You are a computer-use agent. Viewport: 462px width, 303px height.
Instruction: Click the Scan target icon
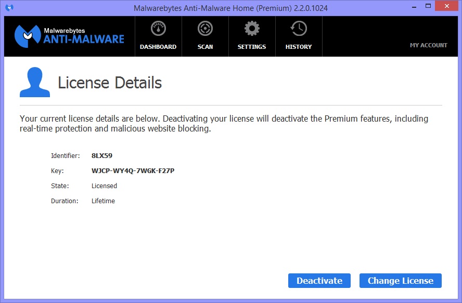tap(205, 29)
